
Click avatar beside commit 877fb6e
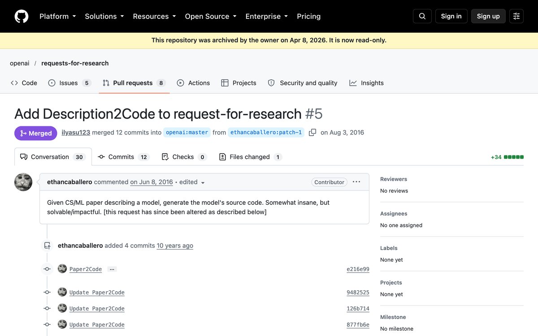pos(62,324)
